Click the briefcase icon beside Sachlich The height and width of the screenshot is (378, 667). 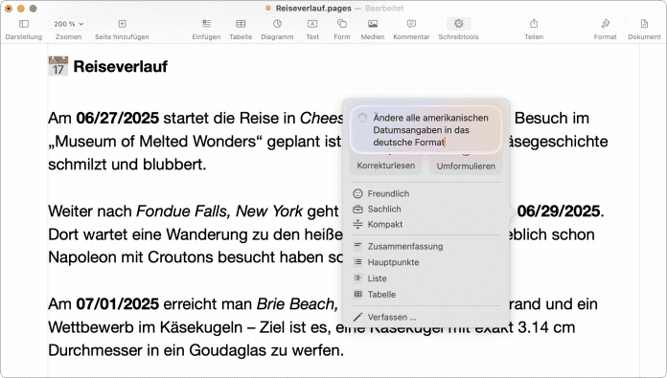pos(357,209)
